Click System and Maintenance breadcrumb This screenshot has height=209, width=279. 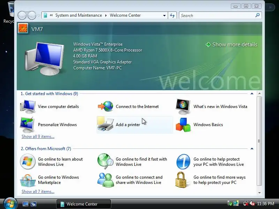click(x=79, y=15)
